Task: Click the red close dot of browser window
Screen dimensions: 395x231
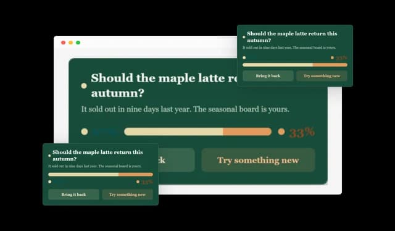Action: coord(63,43)
